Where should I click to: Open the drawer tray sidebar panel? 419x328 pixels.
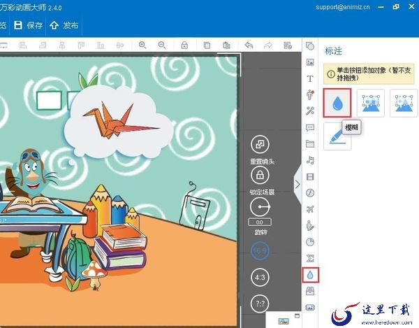[310, 291]
